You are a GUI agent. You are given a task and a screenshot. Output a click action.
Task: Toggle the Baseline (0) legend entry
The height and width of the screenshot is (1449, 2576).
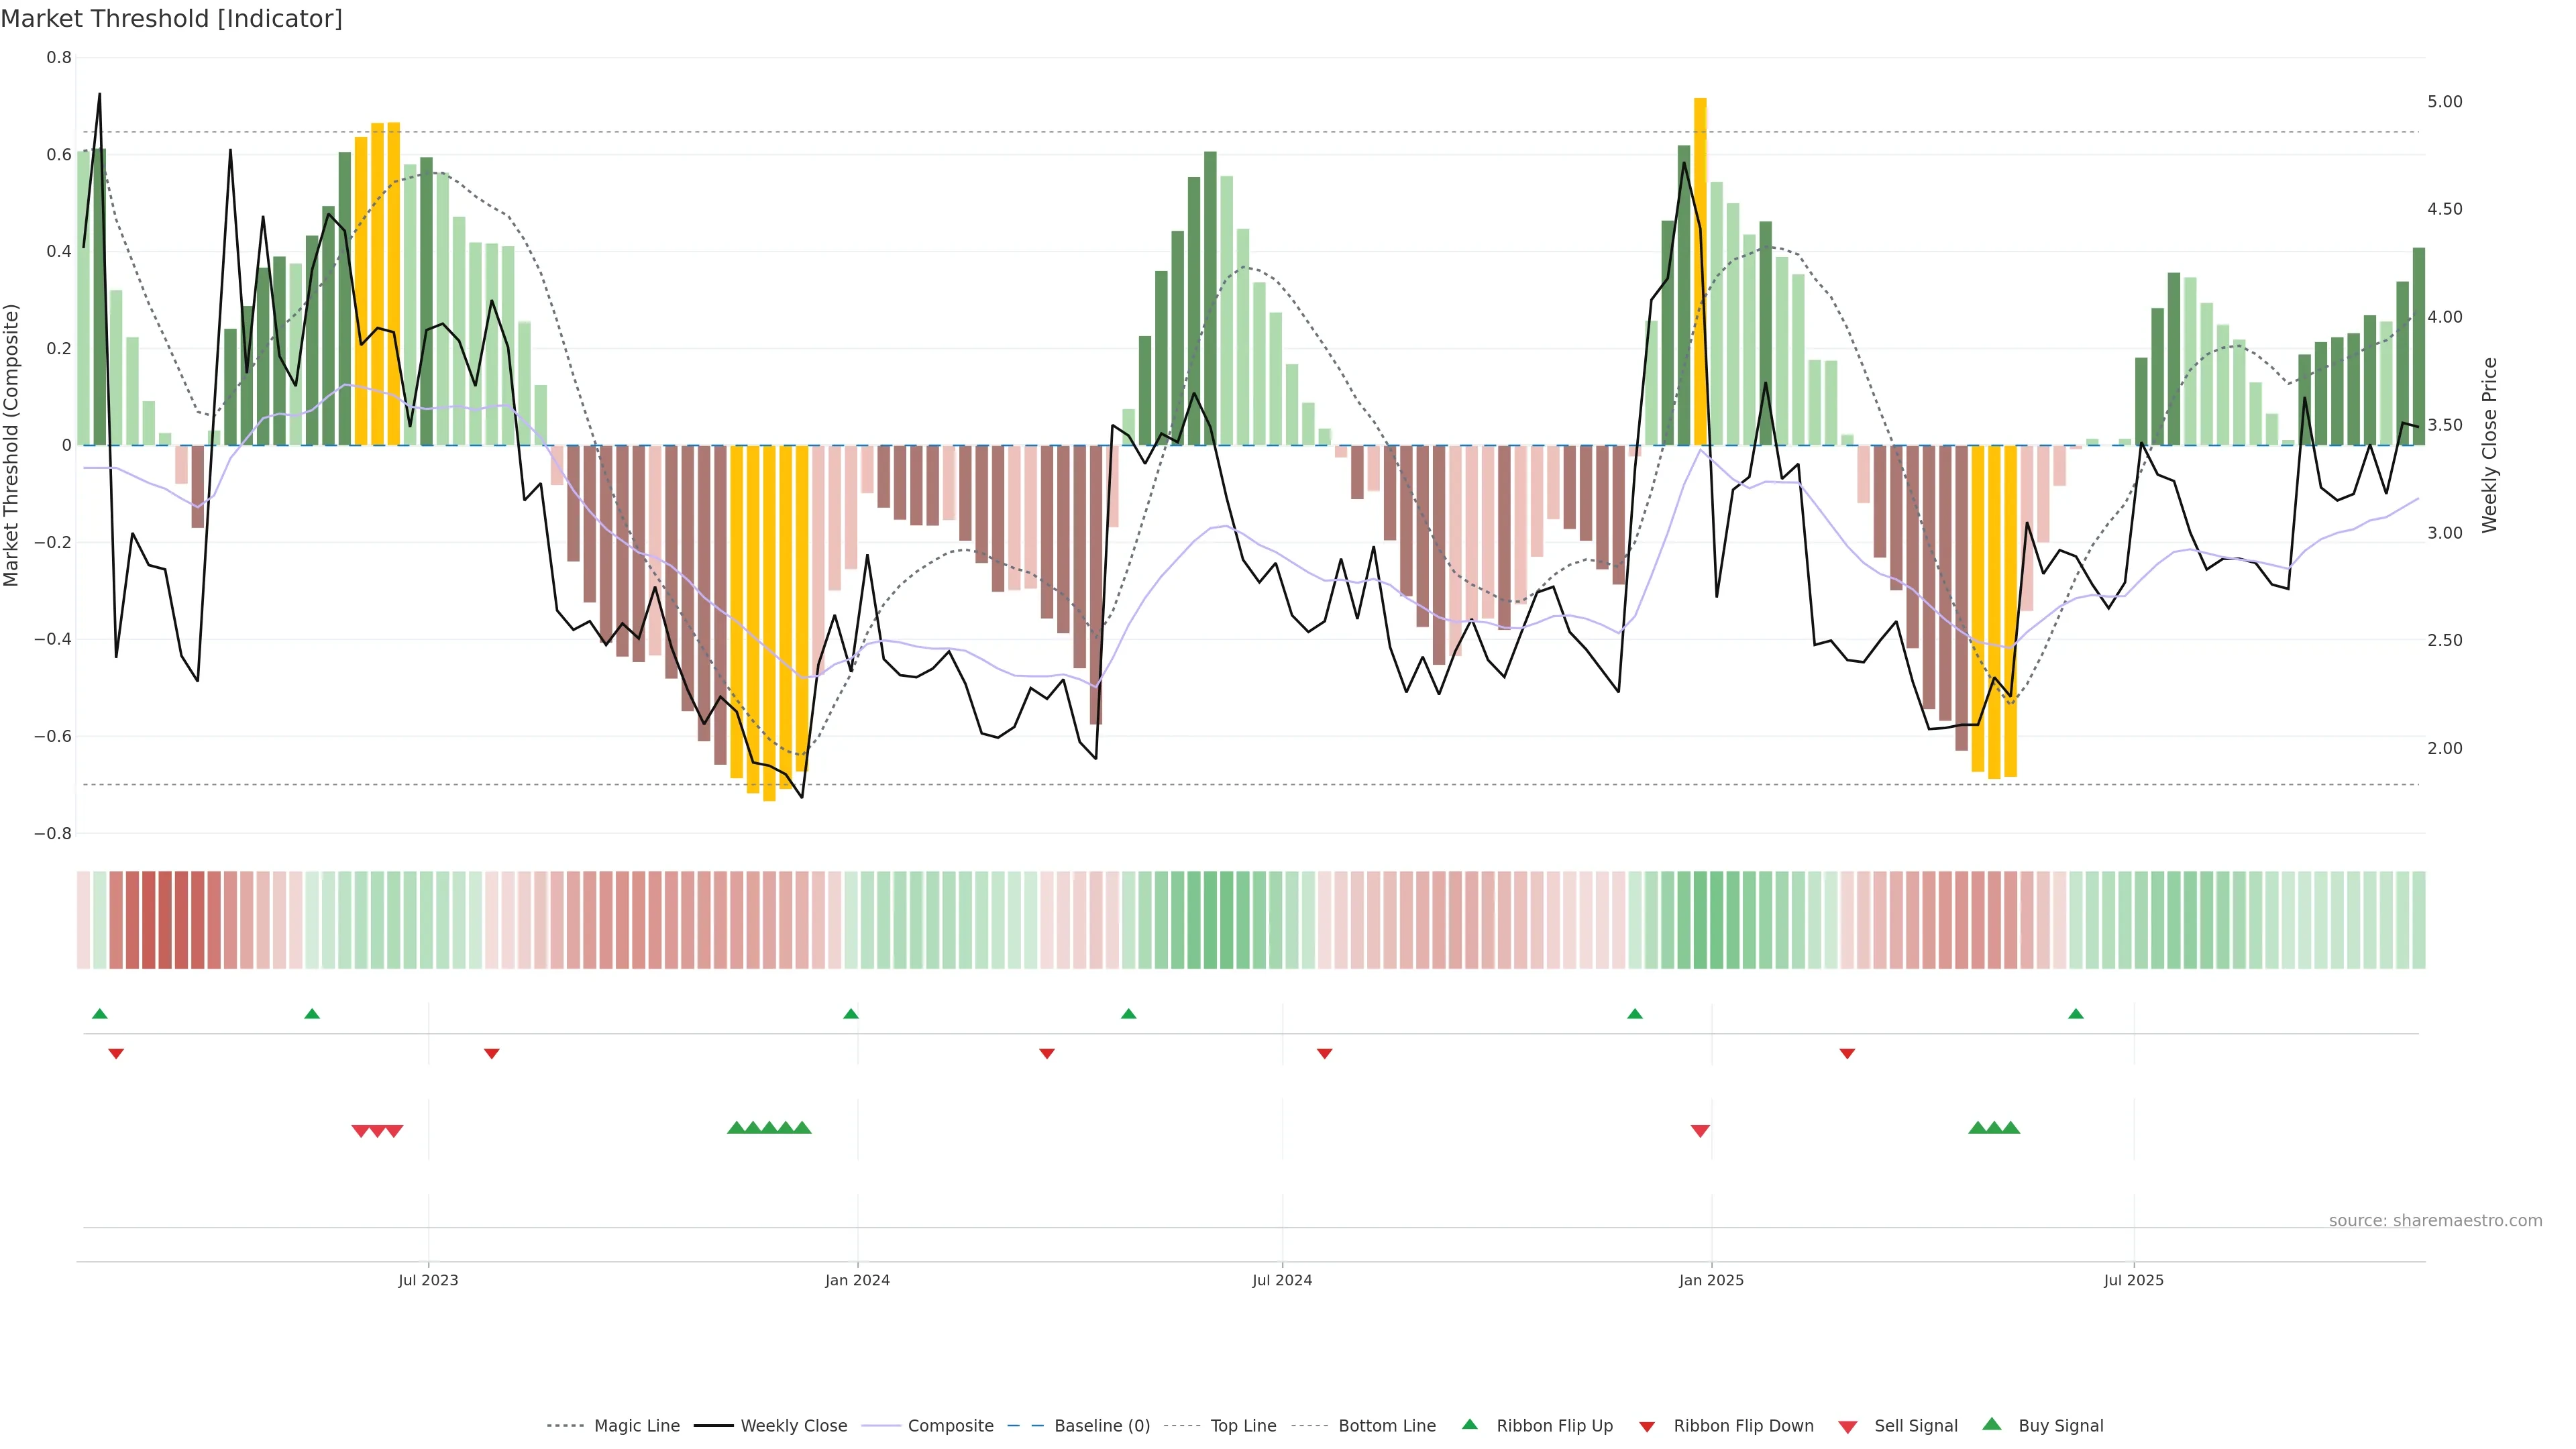pyautogui.click(x=1101, y=1426)
